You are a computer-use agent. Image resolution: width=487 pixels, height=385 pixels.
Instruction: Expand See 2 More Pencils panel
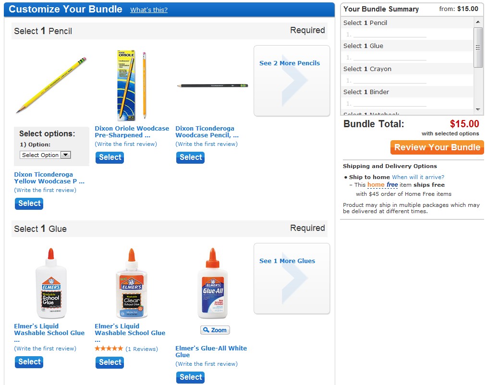[x=292, y=81]
